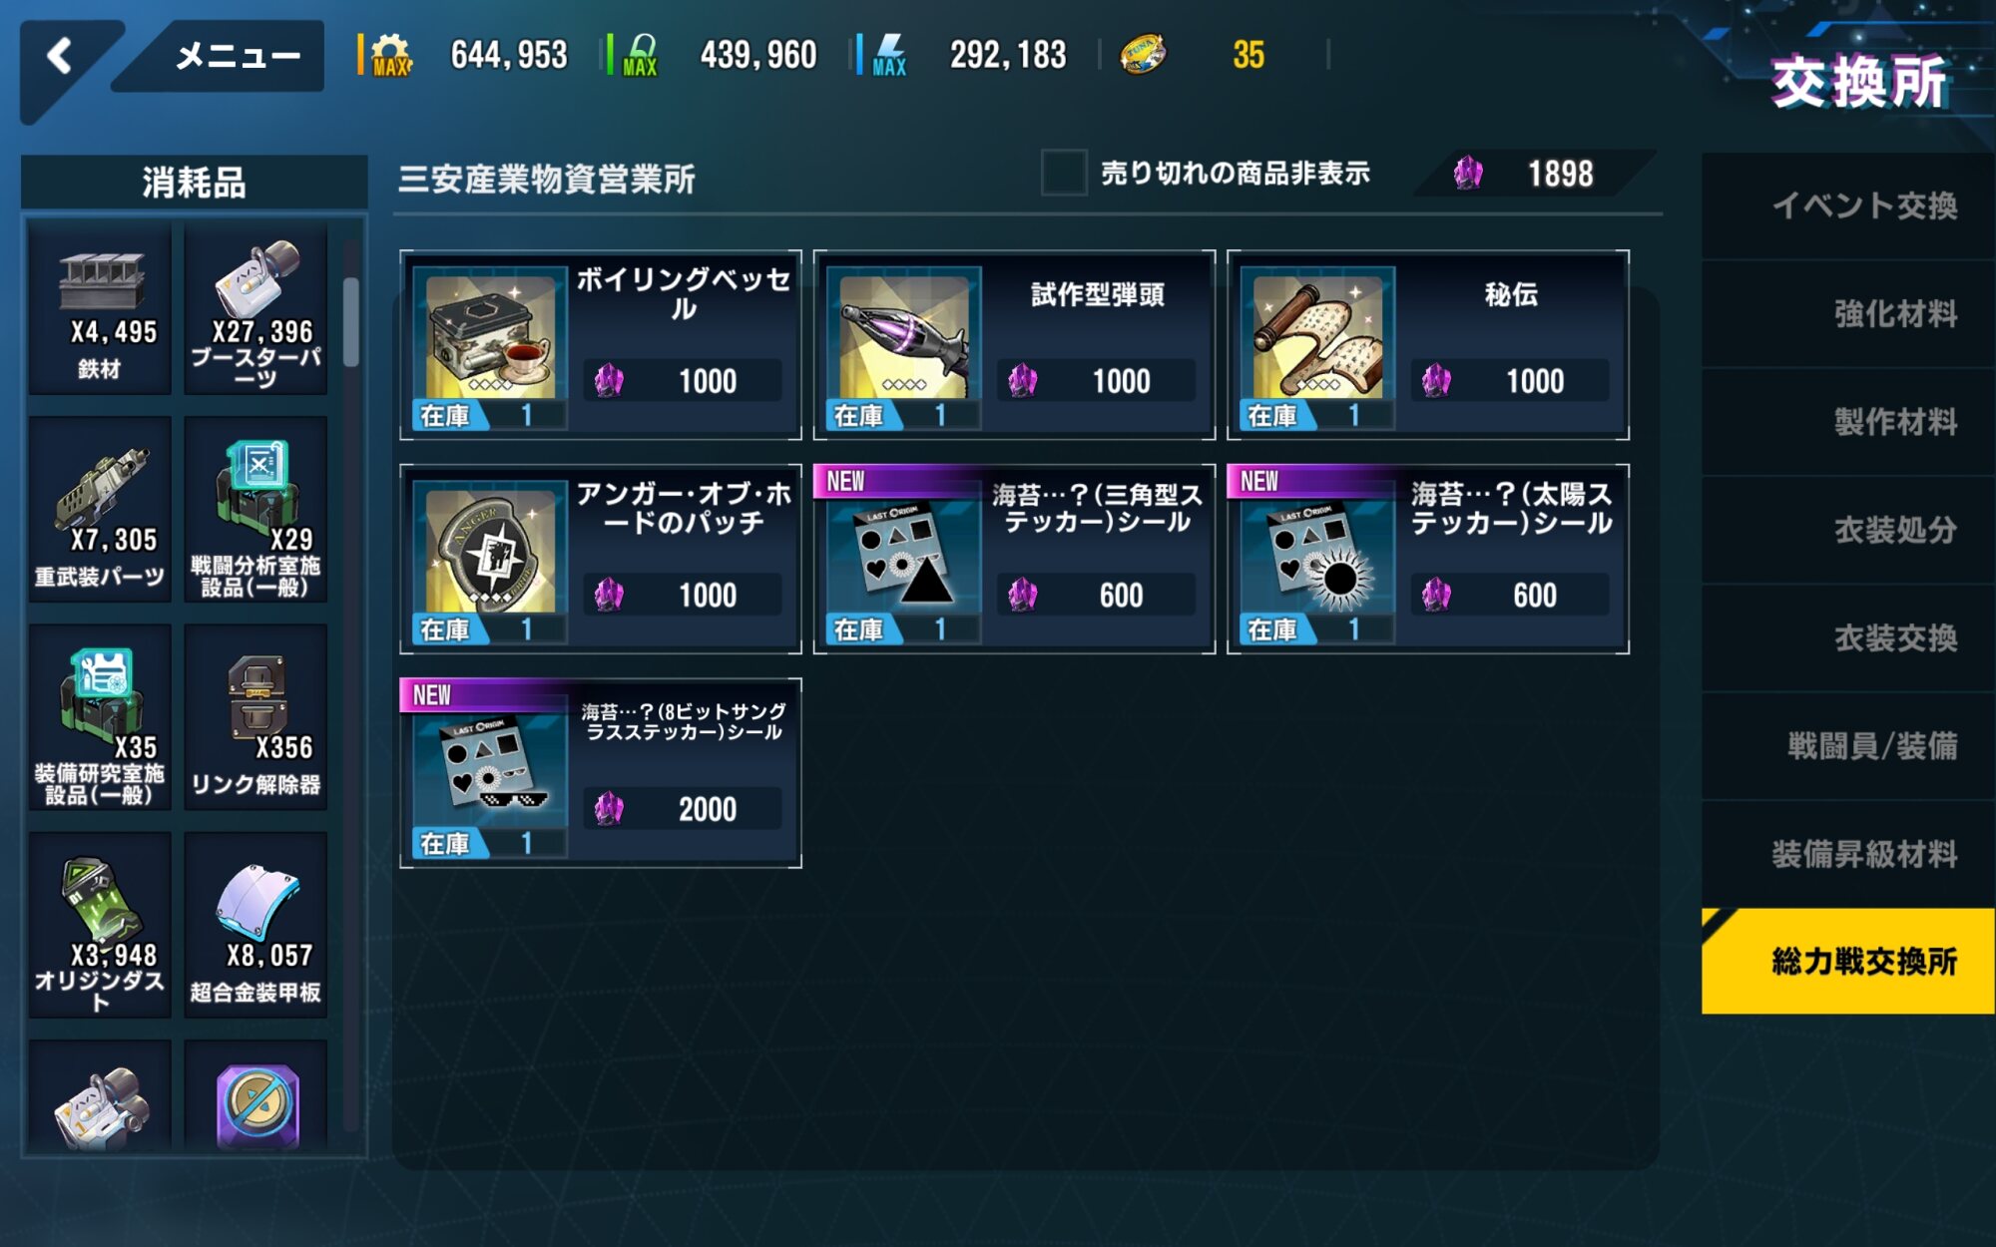Click the gold tuna can currency icon

(1143, 55)
